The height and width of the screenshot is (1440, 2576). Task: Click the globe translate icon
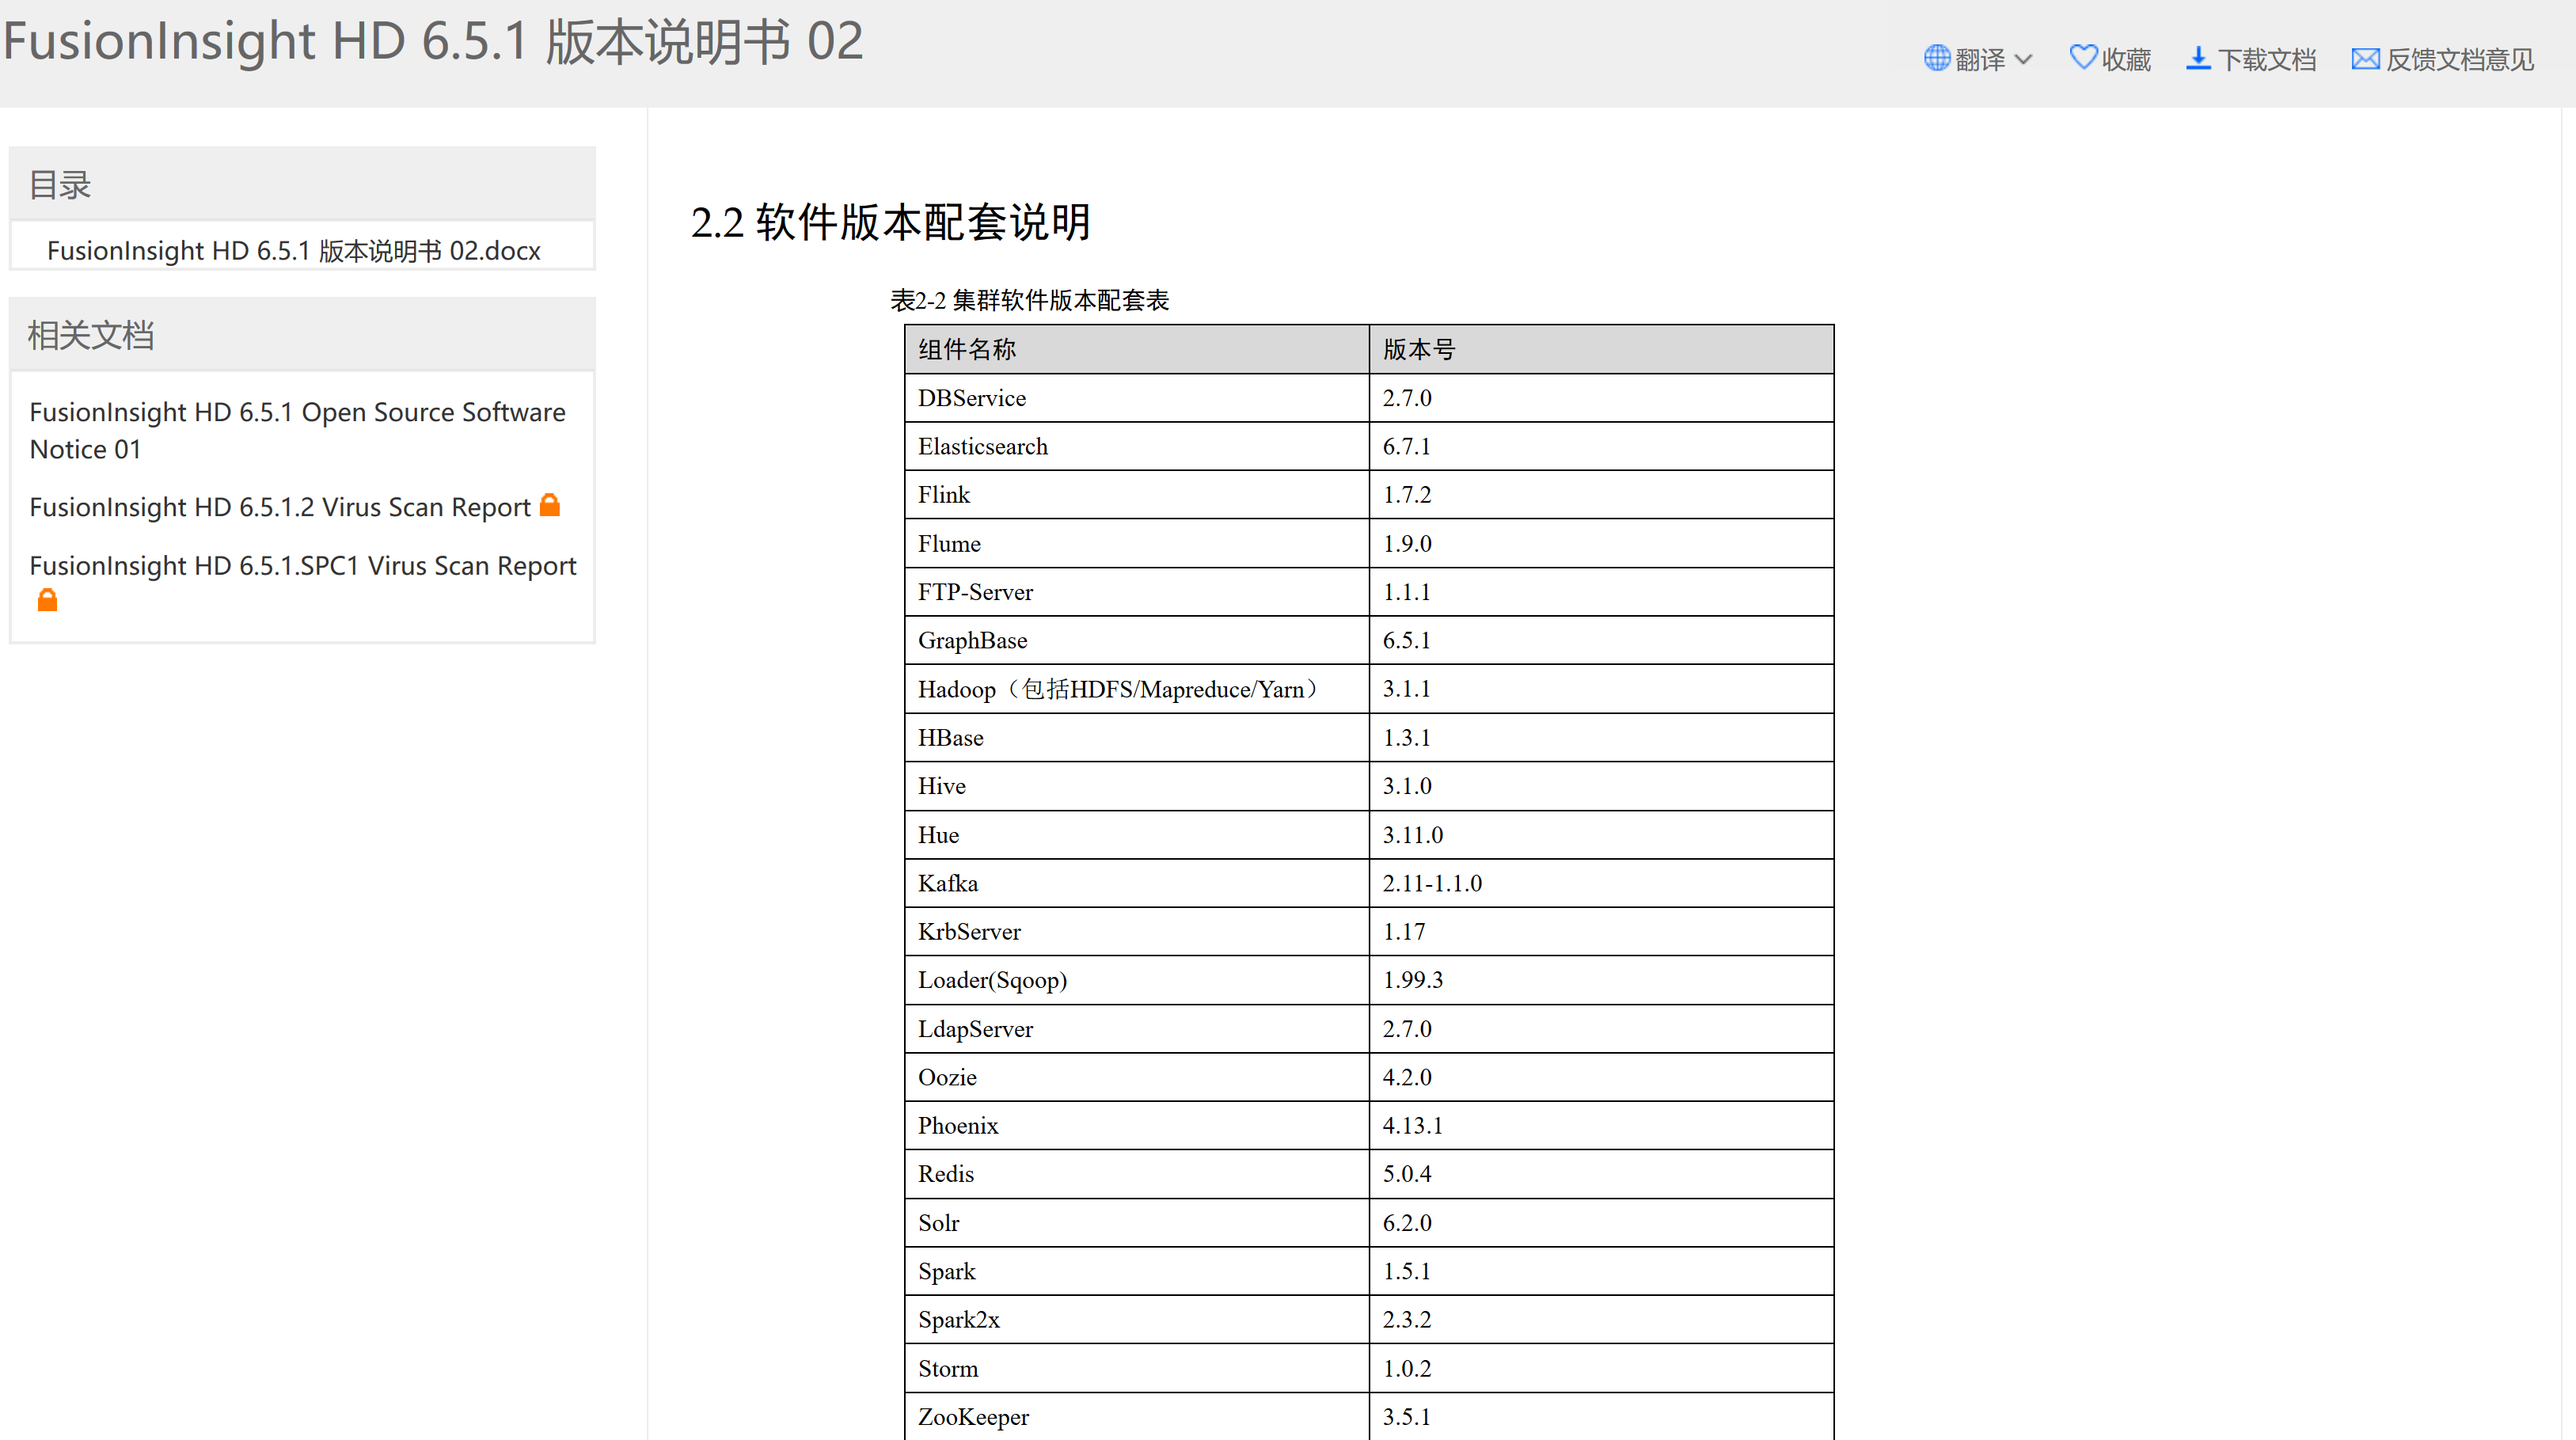1937,57
